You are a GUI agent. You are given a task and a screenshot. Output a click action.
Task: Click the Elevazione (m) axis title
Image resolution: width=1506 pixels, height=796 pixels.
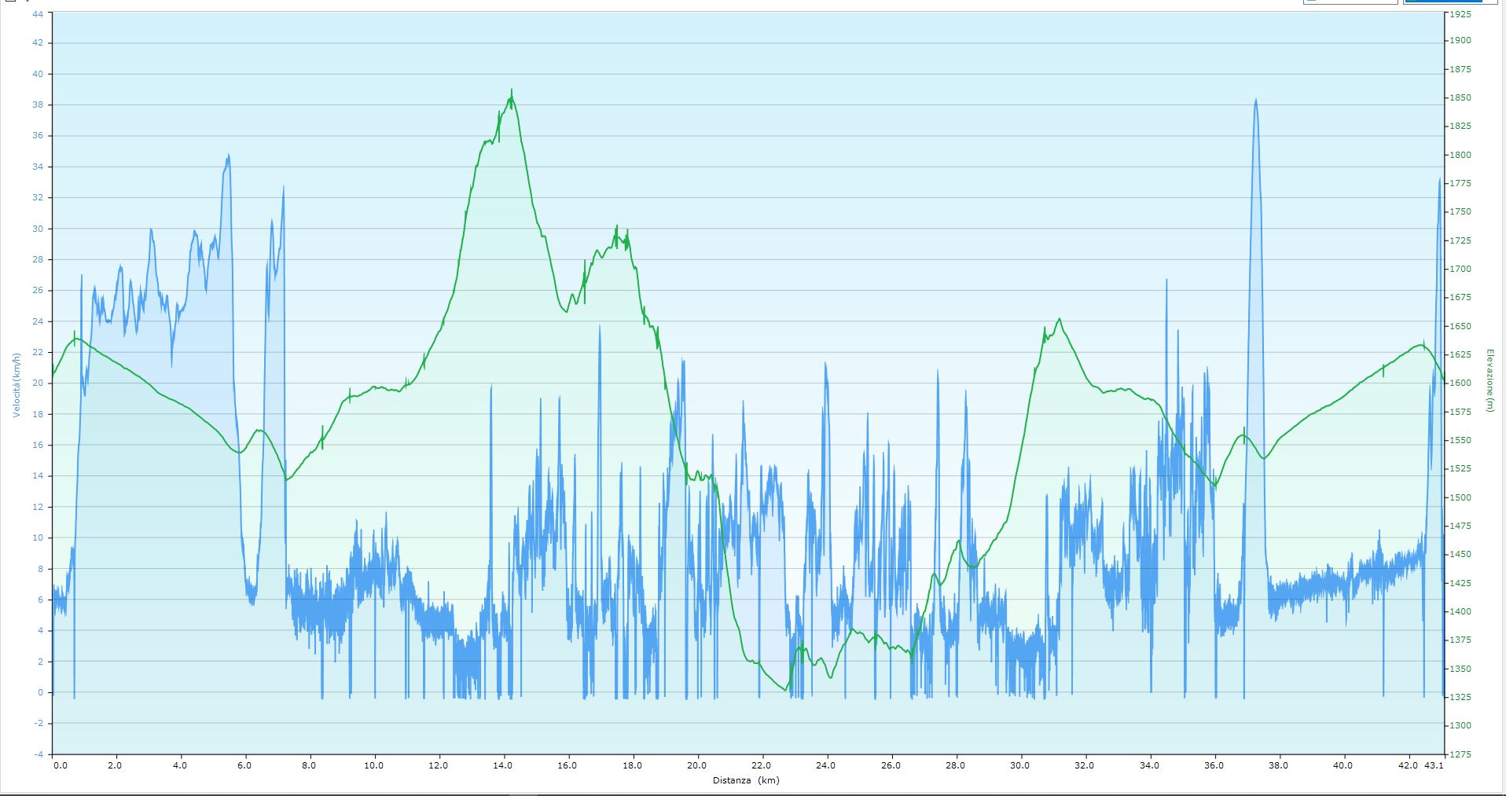pos(1489,381)
